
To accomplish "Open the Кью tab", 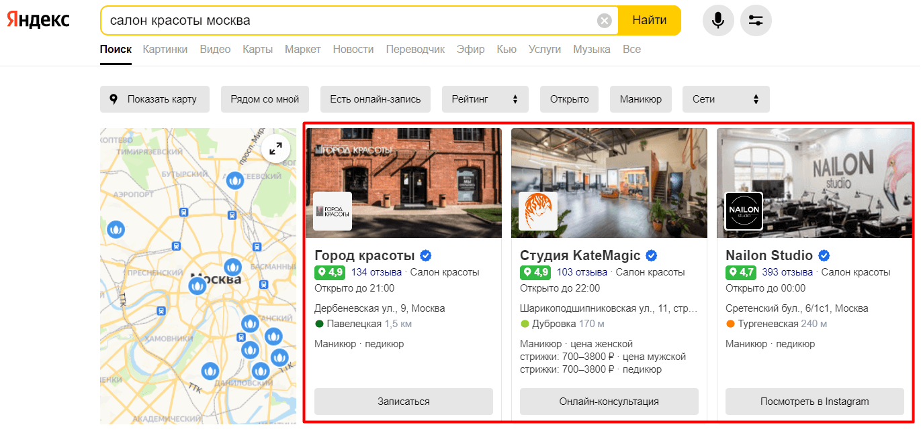I will coord(507,49).
